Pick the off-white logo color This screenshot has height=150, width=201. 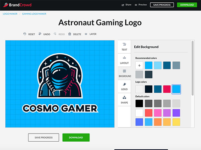(139, 89)
